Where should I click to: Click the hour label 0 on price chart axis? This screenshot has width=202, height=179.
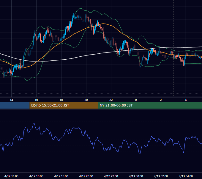coord(136,100)
